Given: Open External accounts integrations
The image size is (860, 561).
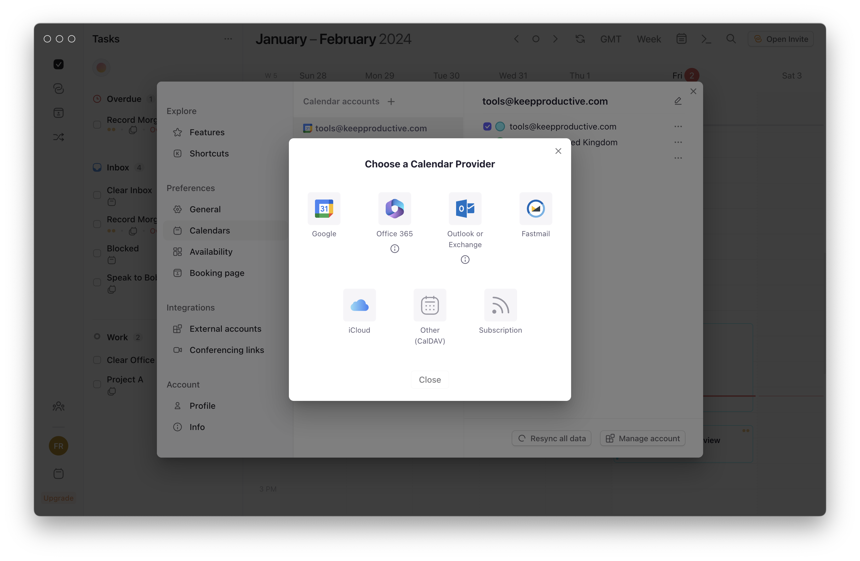Looking at the screenshot, I should pyautogui.click(x=225, y=329).
